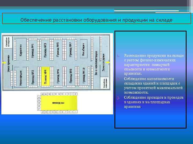The image size is (193, 144).
Task: Click the Зона приемки label
Action: click(9, 64)
